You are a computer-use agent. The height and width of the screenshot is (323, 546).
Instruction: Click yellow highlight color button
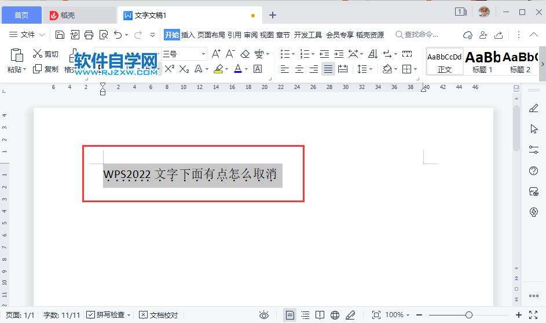(218, 69)
